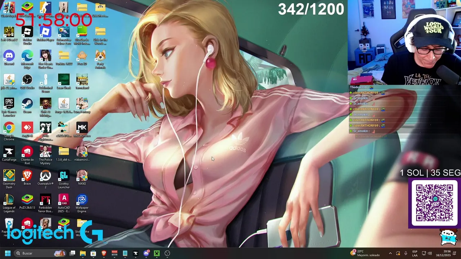461x259 pixels.
Task: Open the Shift At Midnight game icon
Action: click(45, 108)
